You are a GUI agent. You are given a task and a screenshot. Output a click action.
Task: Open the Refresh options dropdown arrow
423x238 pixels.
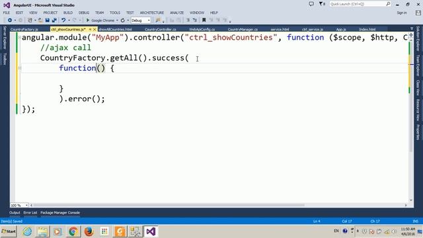128,20
